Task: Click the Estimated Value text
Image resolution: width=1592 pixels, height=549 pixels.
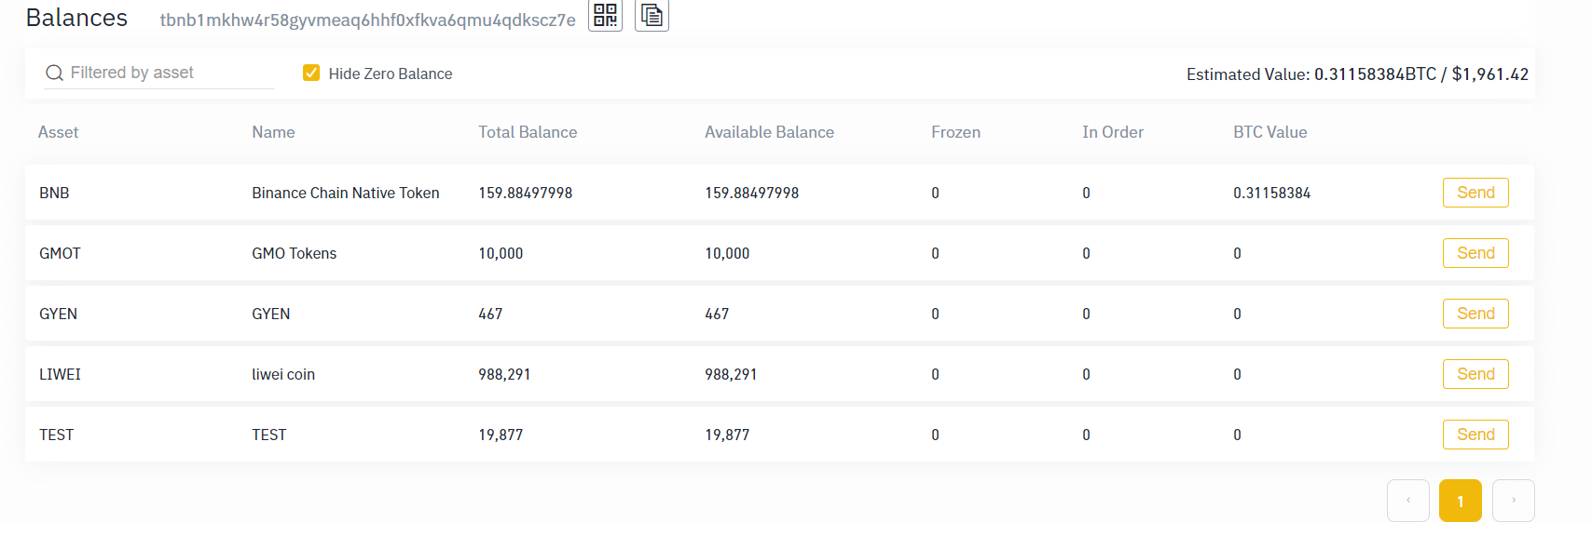Action: coord(1357,74)
